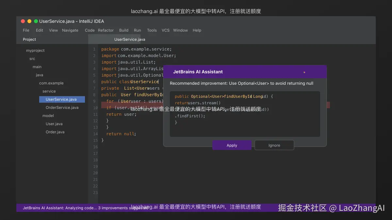This screenshot has height=220, width=392.
Task: Select Order.java in the Project tree
Action: (x=56, y=132)
